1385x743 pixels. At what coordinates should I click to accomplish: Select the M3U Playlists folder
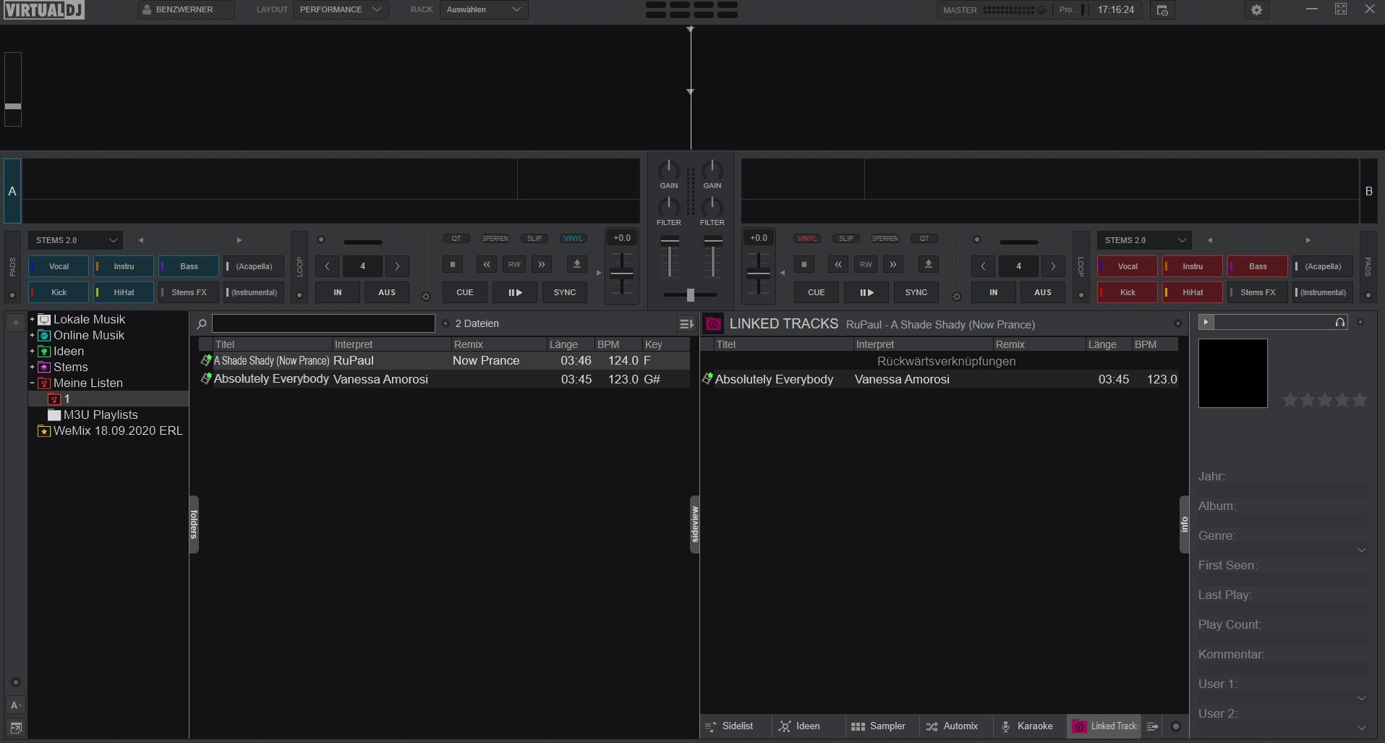coord(101,415)
